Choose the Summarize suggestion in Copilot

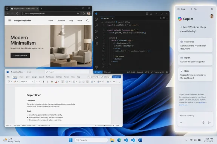(195, 45)
